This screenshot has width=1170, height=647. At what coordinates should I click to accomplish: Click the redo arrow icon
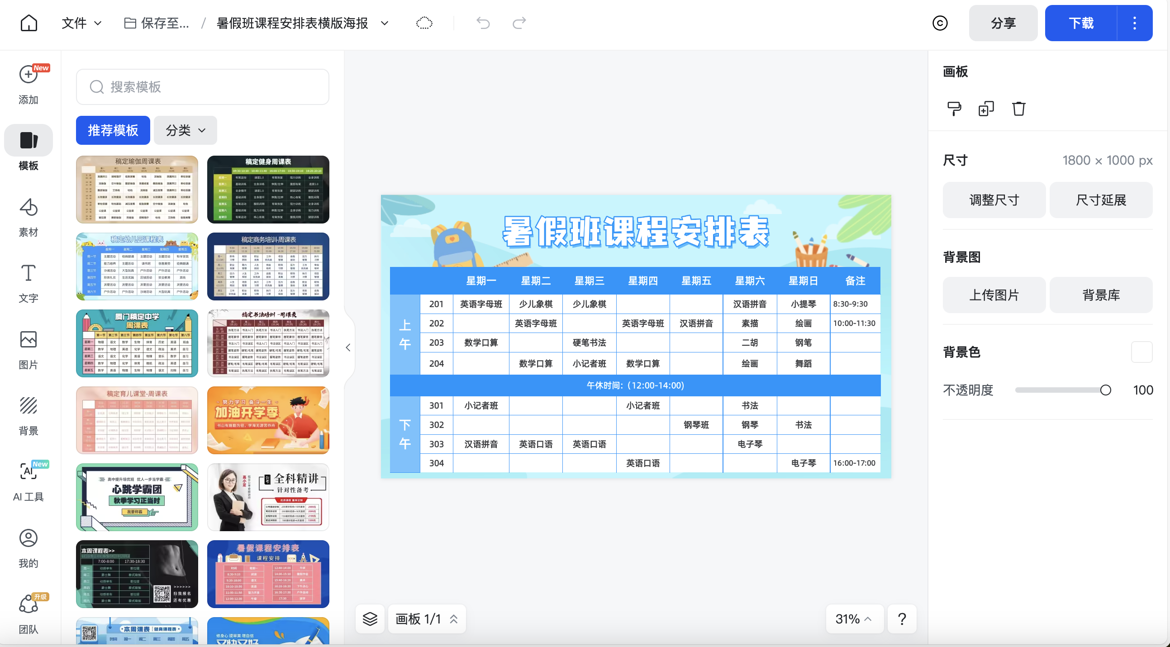519,23
